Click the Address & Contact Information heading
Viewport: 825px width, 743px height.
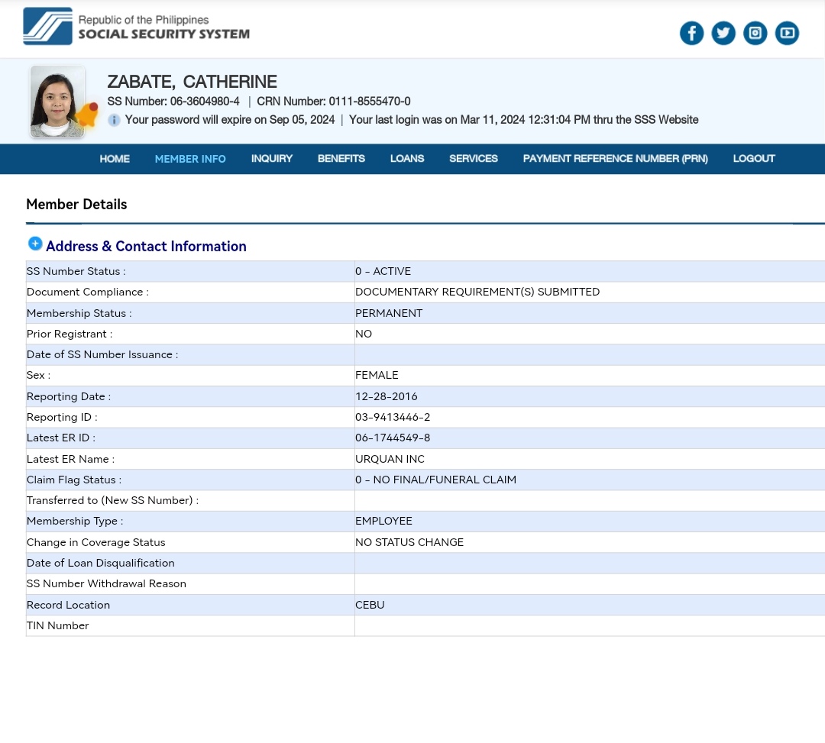point(146,247)
